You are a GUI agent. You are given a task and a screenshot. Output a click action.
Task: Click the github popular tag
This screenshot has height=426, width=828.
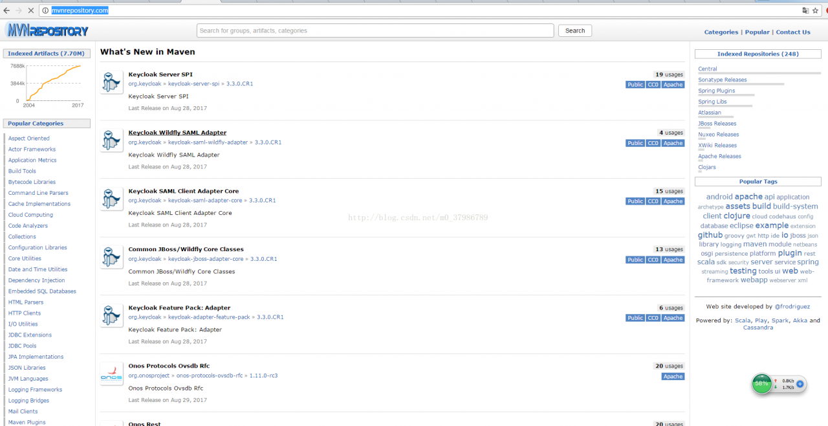(x=710, y=235)
